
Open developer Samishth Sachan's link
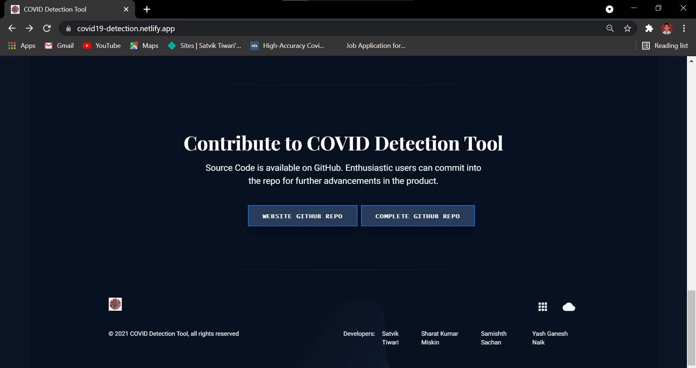click(494, 338)
